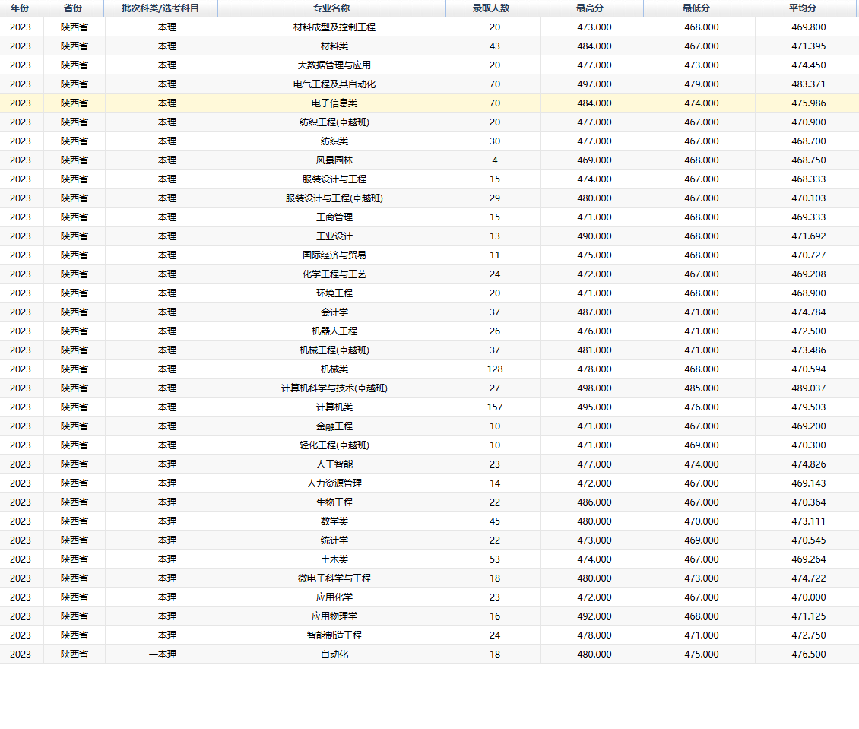Select enrollment count 157
Image resolution: width=859 pixels, height=729 pixels.
pos(495,407)
